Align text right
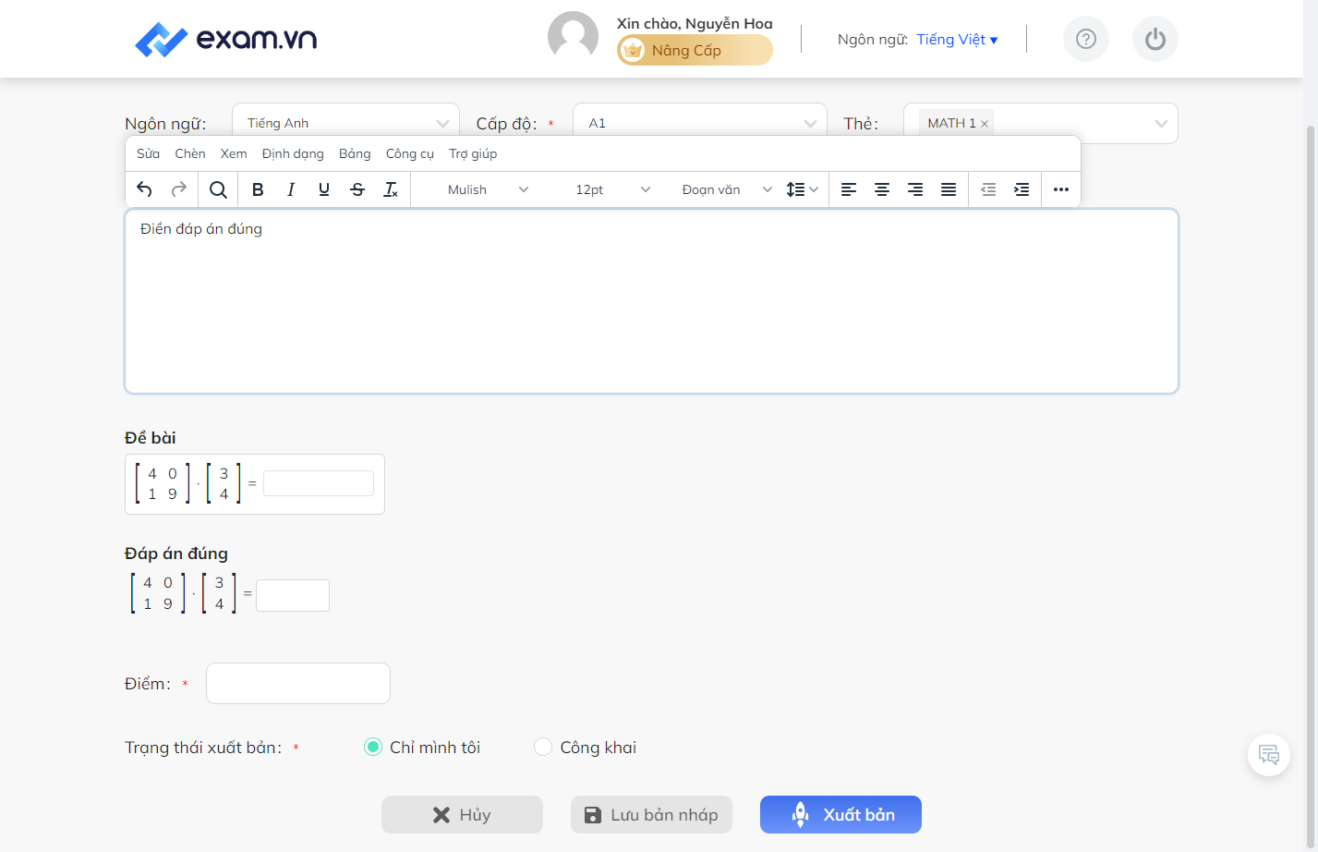The image size is (1318, 852). pyautogui.click(x=915, y=189)
